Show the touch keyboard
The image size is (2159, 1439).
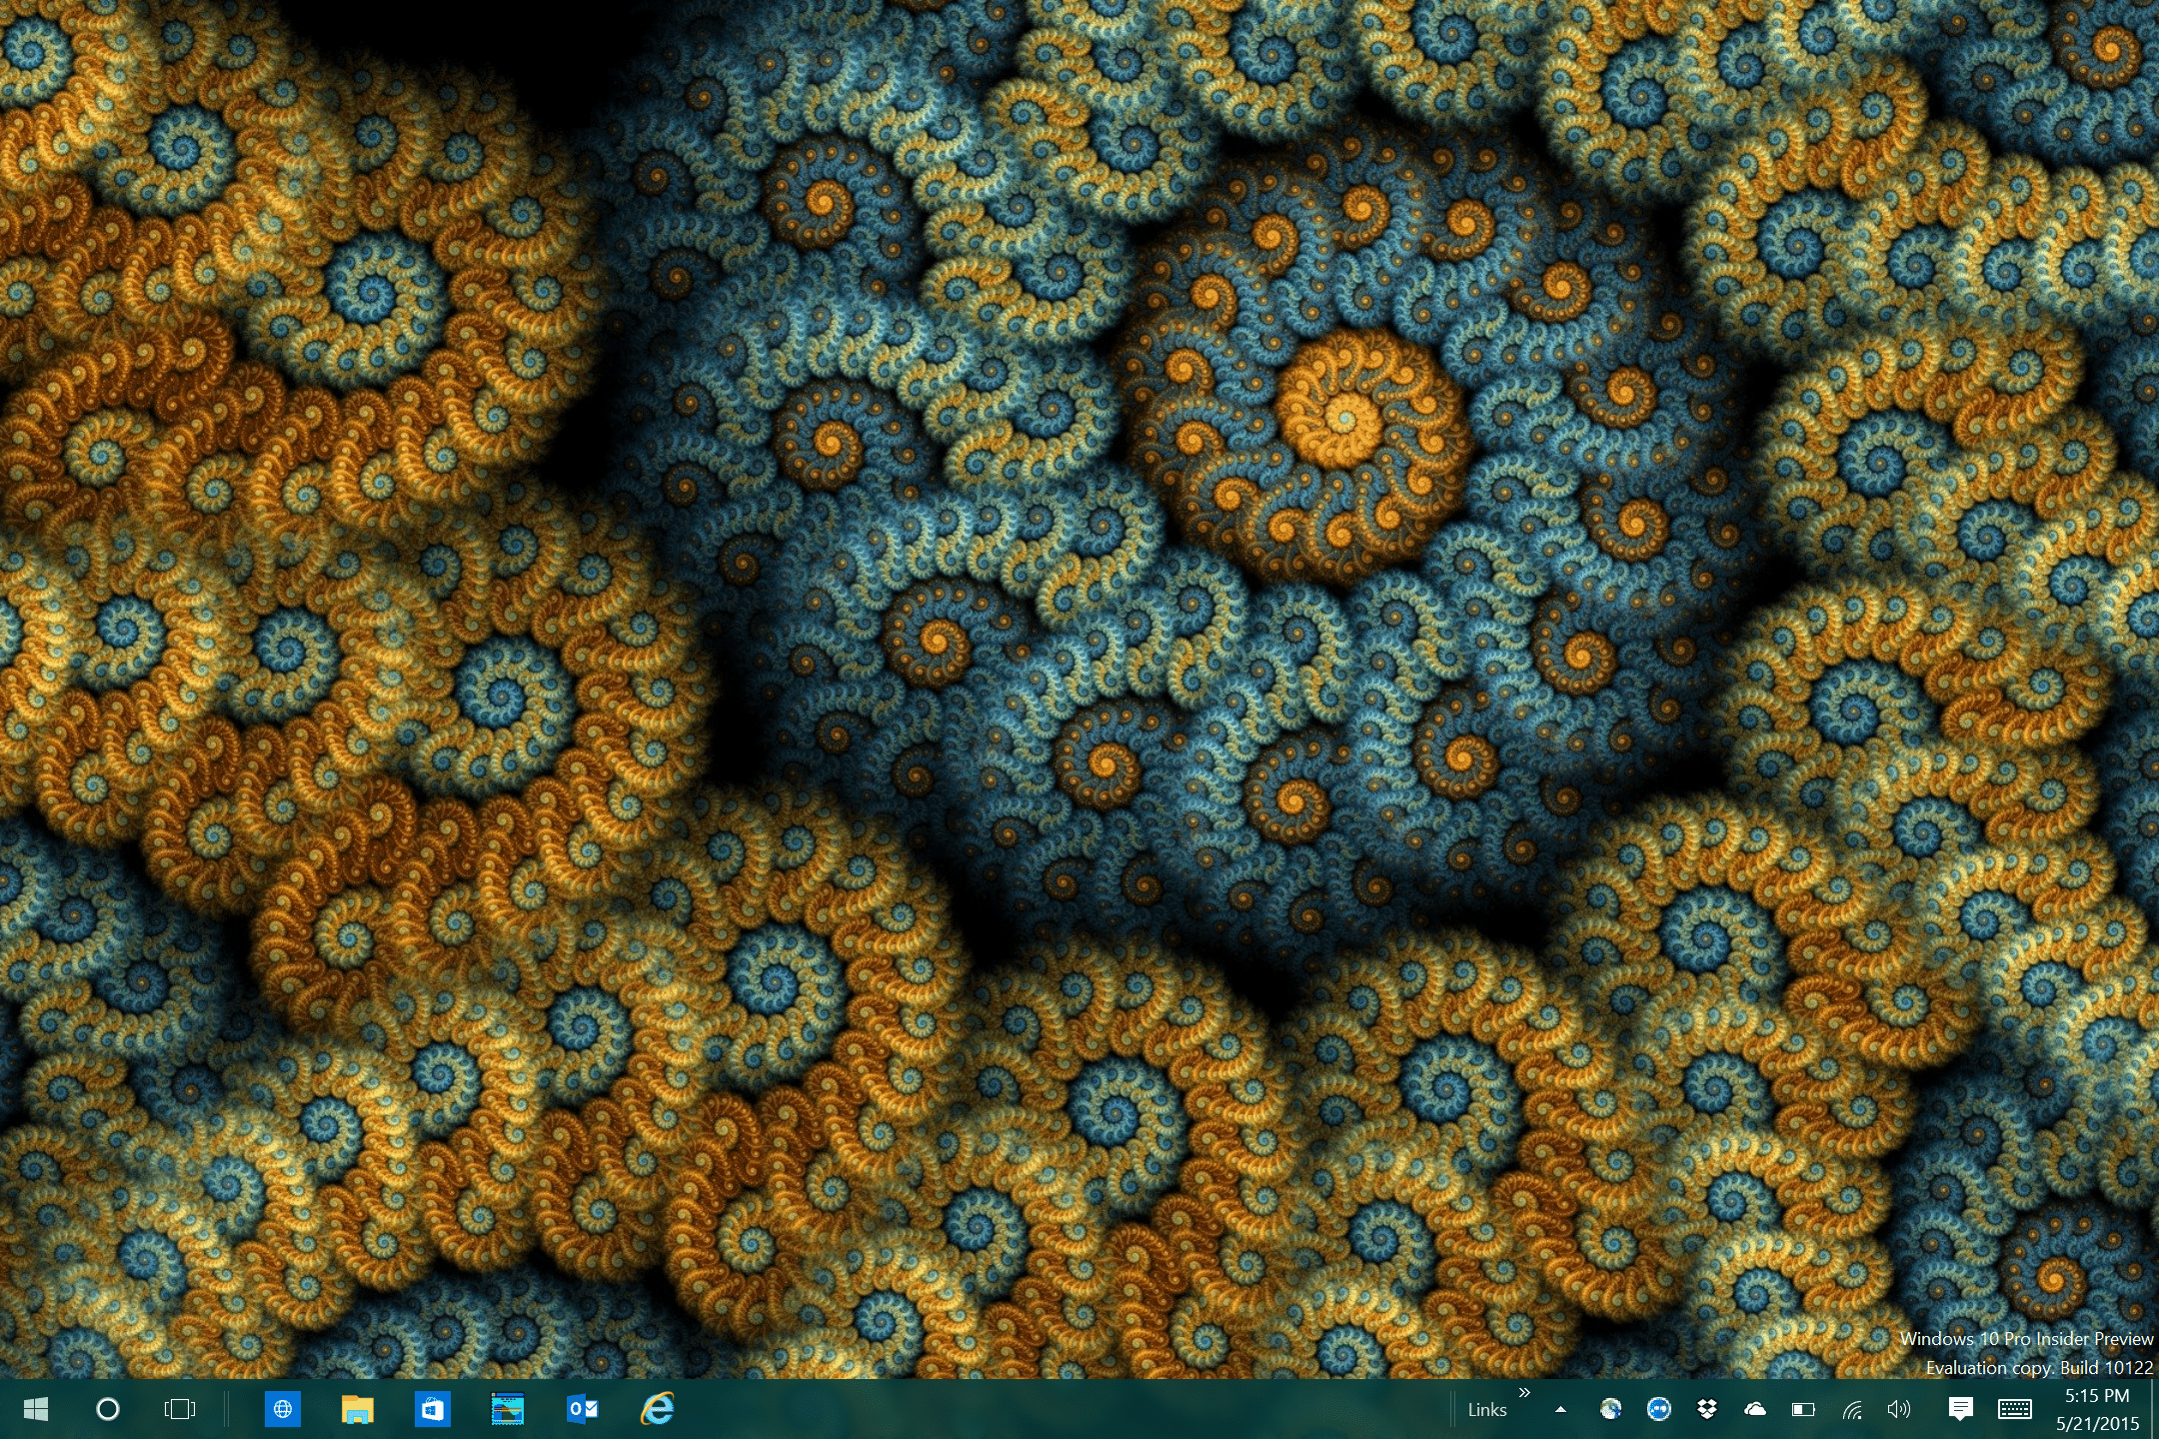2015,1409
